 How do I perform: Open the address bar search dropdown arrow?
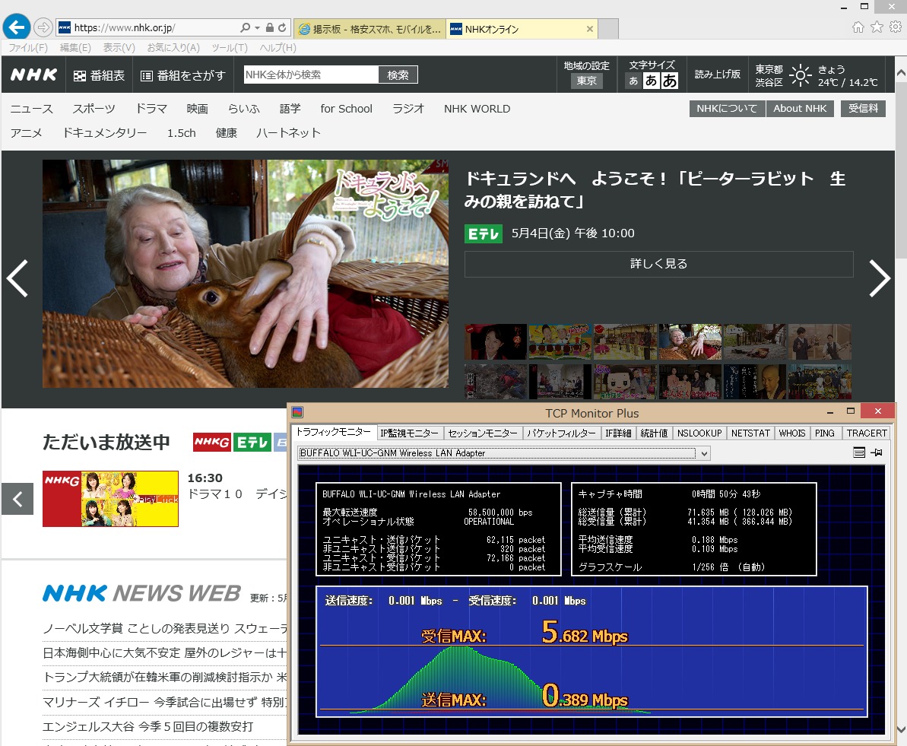pyautogui.click(x=257, y=28)
